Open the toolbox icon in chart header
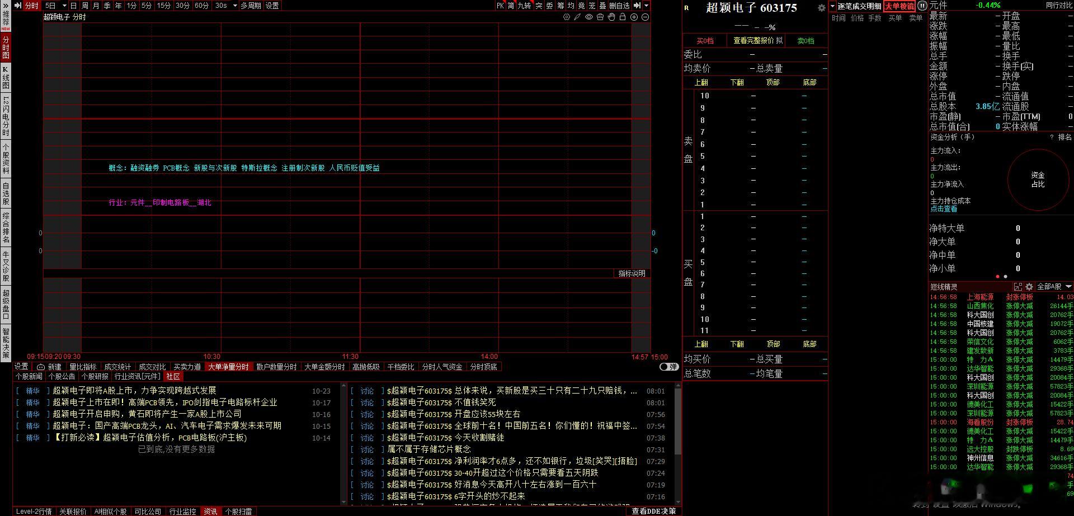The height and width of the screenshot is (516, 1074). click(600, 17)
